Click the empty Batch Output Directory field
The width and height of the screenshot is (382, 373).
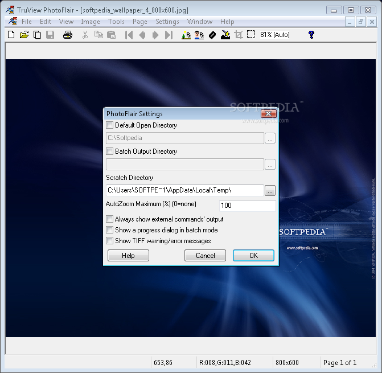click(185, 164)
